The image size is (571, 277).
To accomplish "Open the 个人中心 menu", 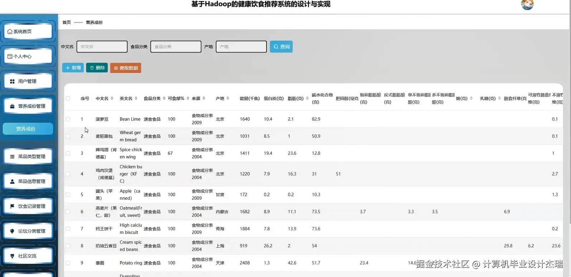I will pyautogui.click(x=28, y=56).
